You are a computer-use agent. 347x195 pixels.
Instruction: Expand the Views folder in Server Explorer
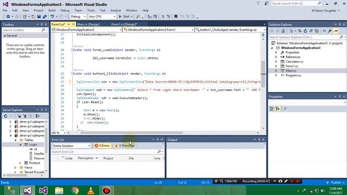[x=15, y=167]
